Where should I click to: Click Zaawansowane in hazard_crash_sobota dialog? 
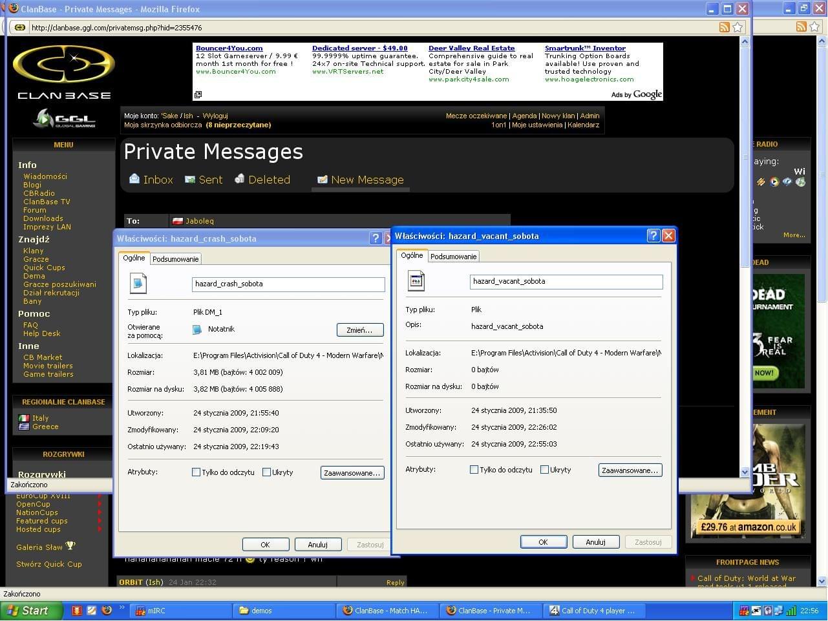coord(352,473)
